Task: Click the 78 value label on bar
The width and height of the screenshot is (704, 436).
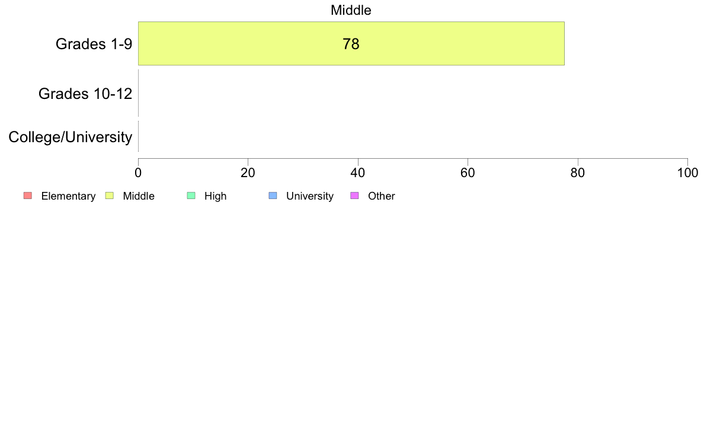Action: [351, 44]
